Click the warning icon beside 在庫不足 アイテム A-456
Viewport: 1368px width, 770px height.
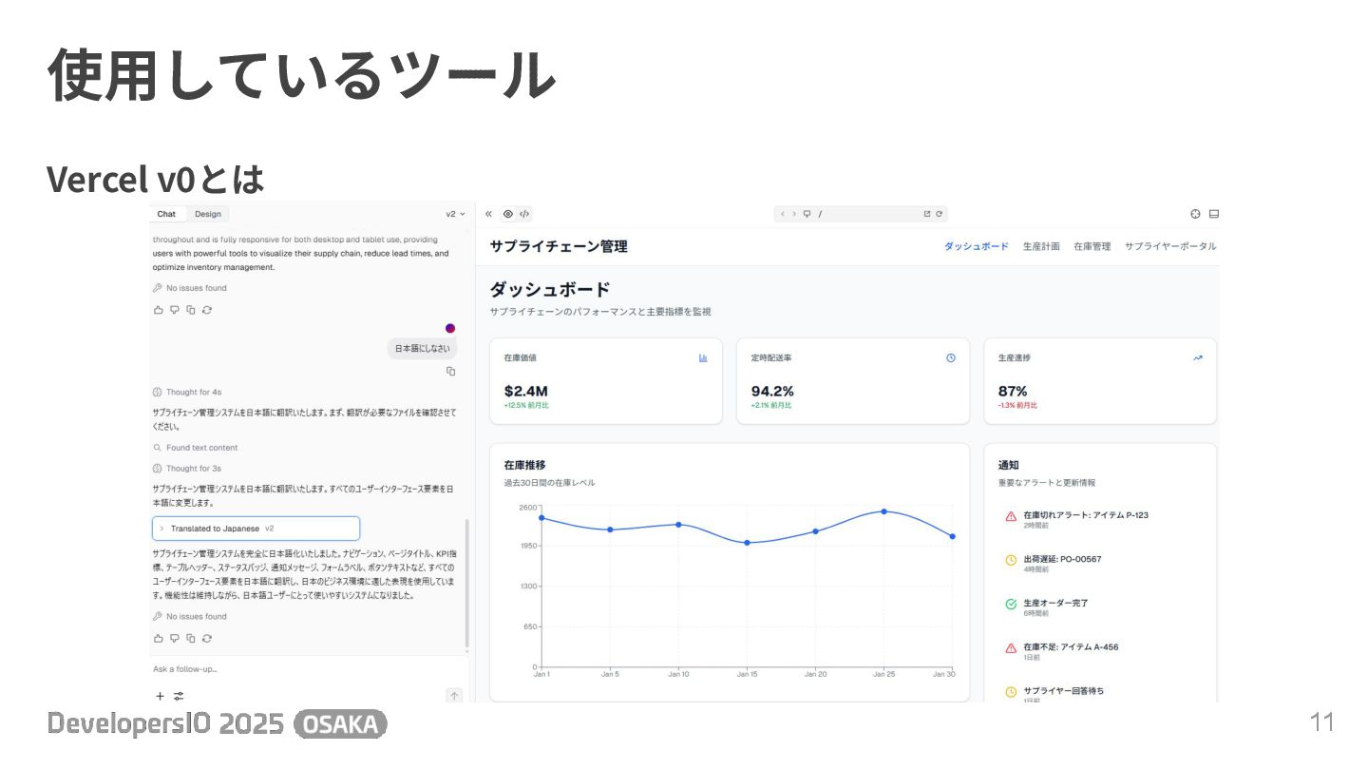[1011, 648]
